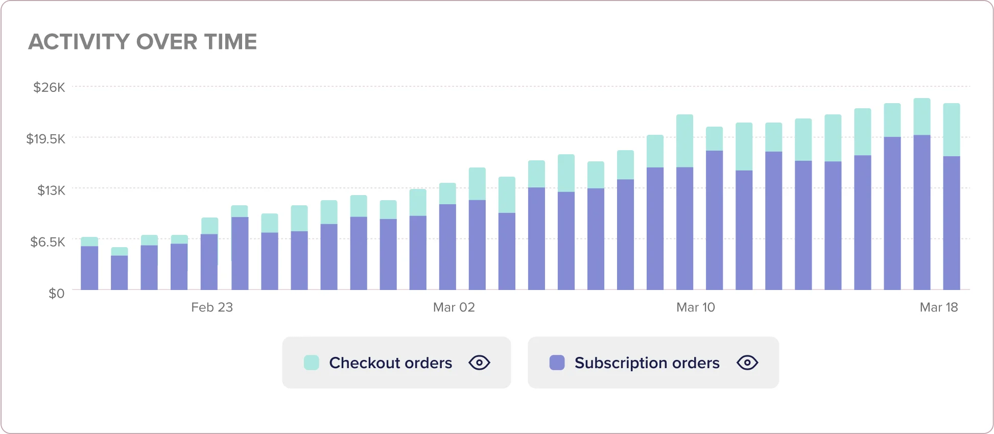
Task: Click the Feb 23 x-axis date label
Action: coord(212,307)
